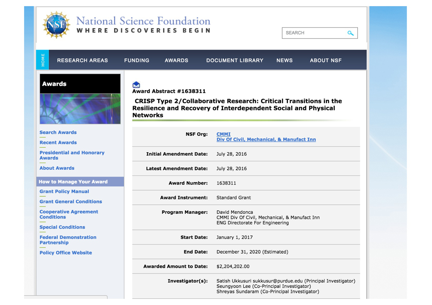
Task: Open the Funding menu
Action: tap(137, 60)
